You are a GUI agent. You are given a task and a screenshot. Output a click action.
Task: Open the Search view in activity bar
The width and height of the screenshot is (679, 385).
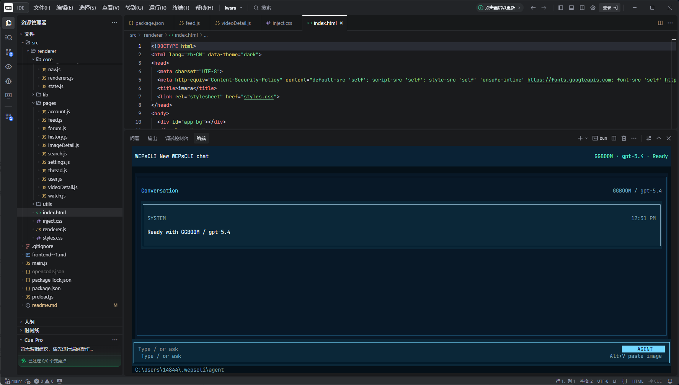coord(8,38)
